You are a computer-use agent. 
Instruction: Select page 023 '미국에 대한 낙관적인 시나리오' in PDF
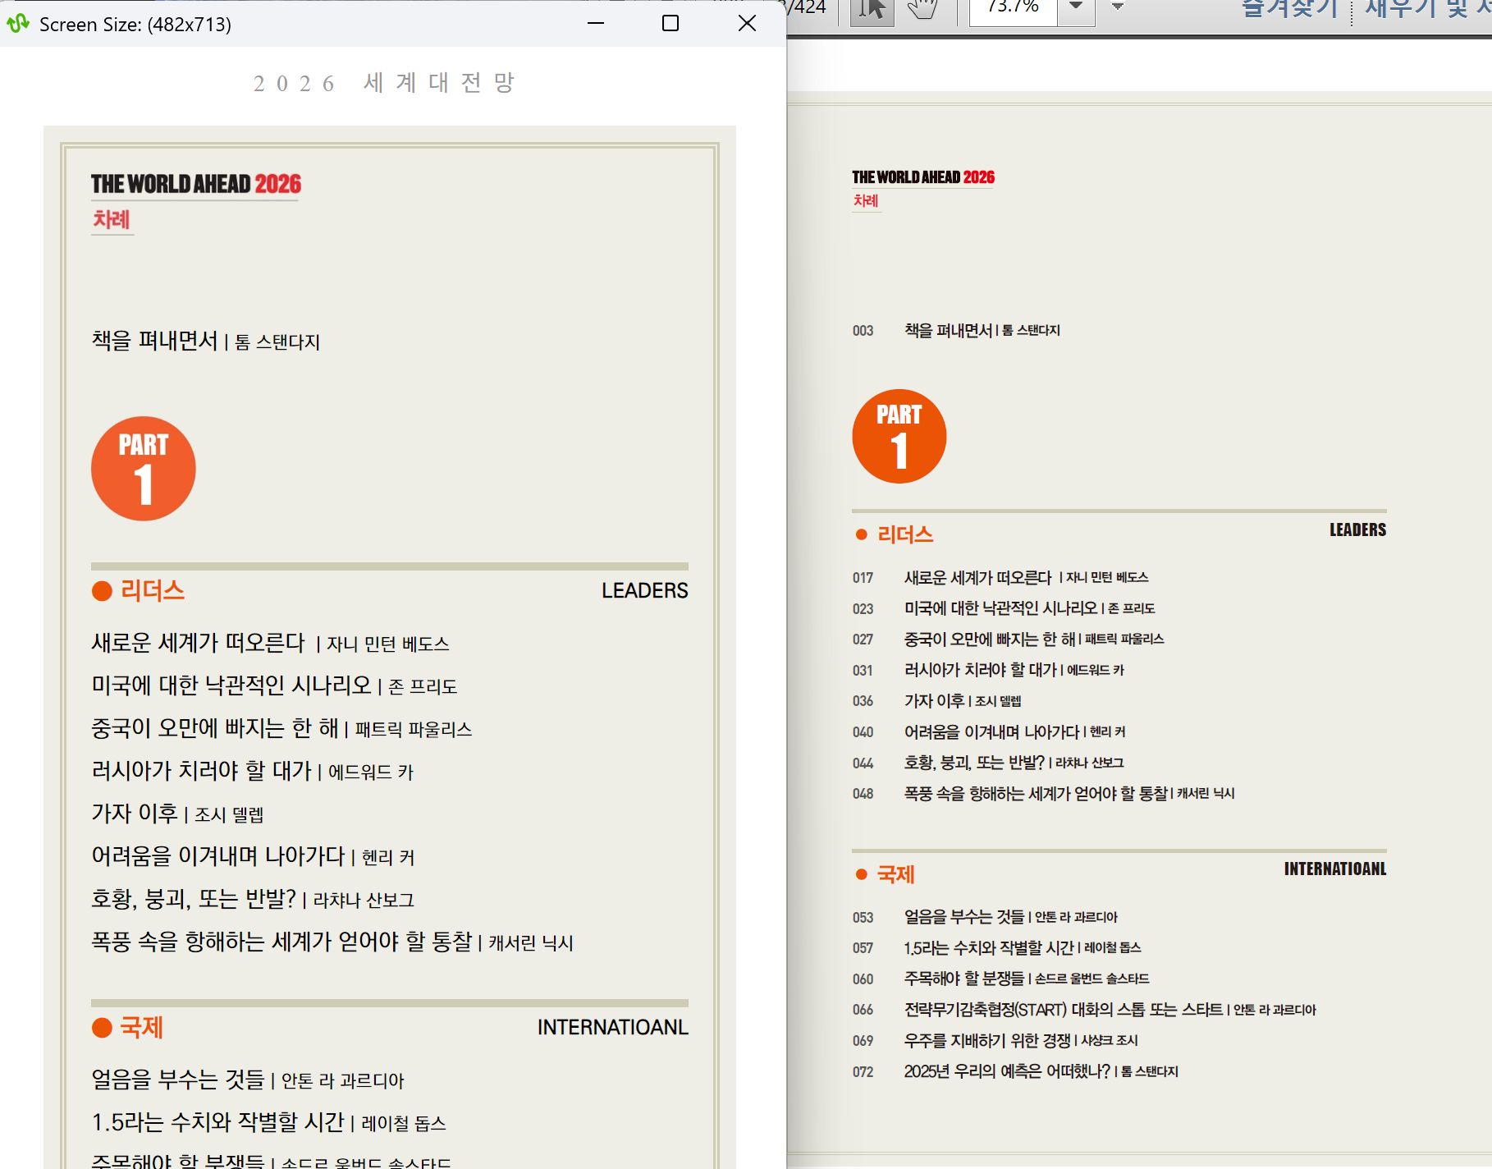coord(1004,608)
